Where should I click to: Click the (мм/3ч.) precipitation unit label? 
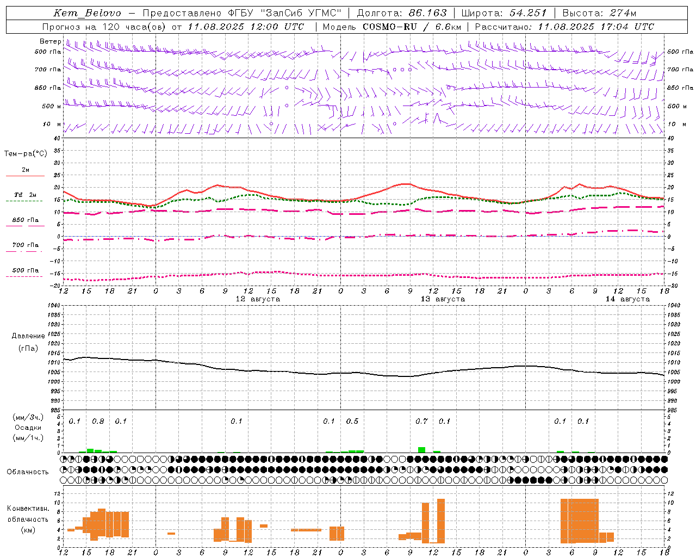[x=28, y=417]
